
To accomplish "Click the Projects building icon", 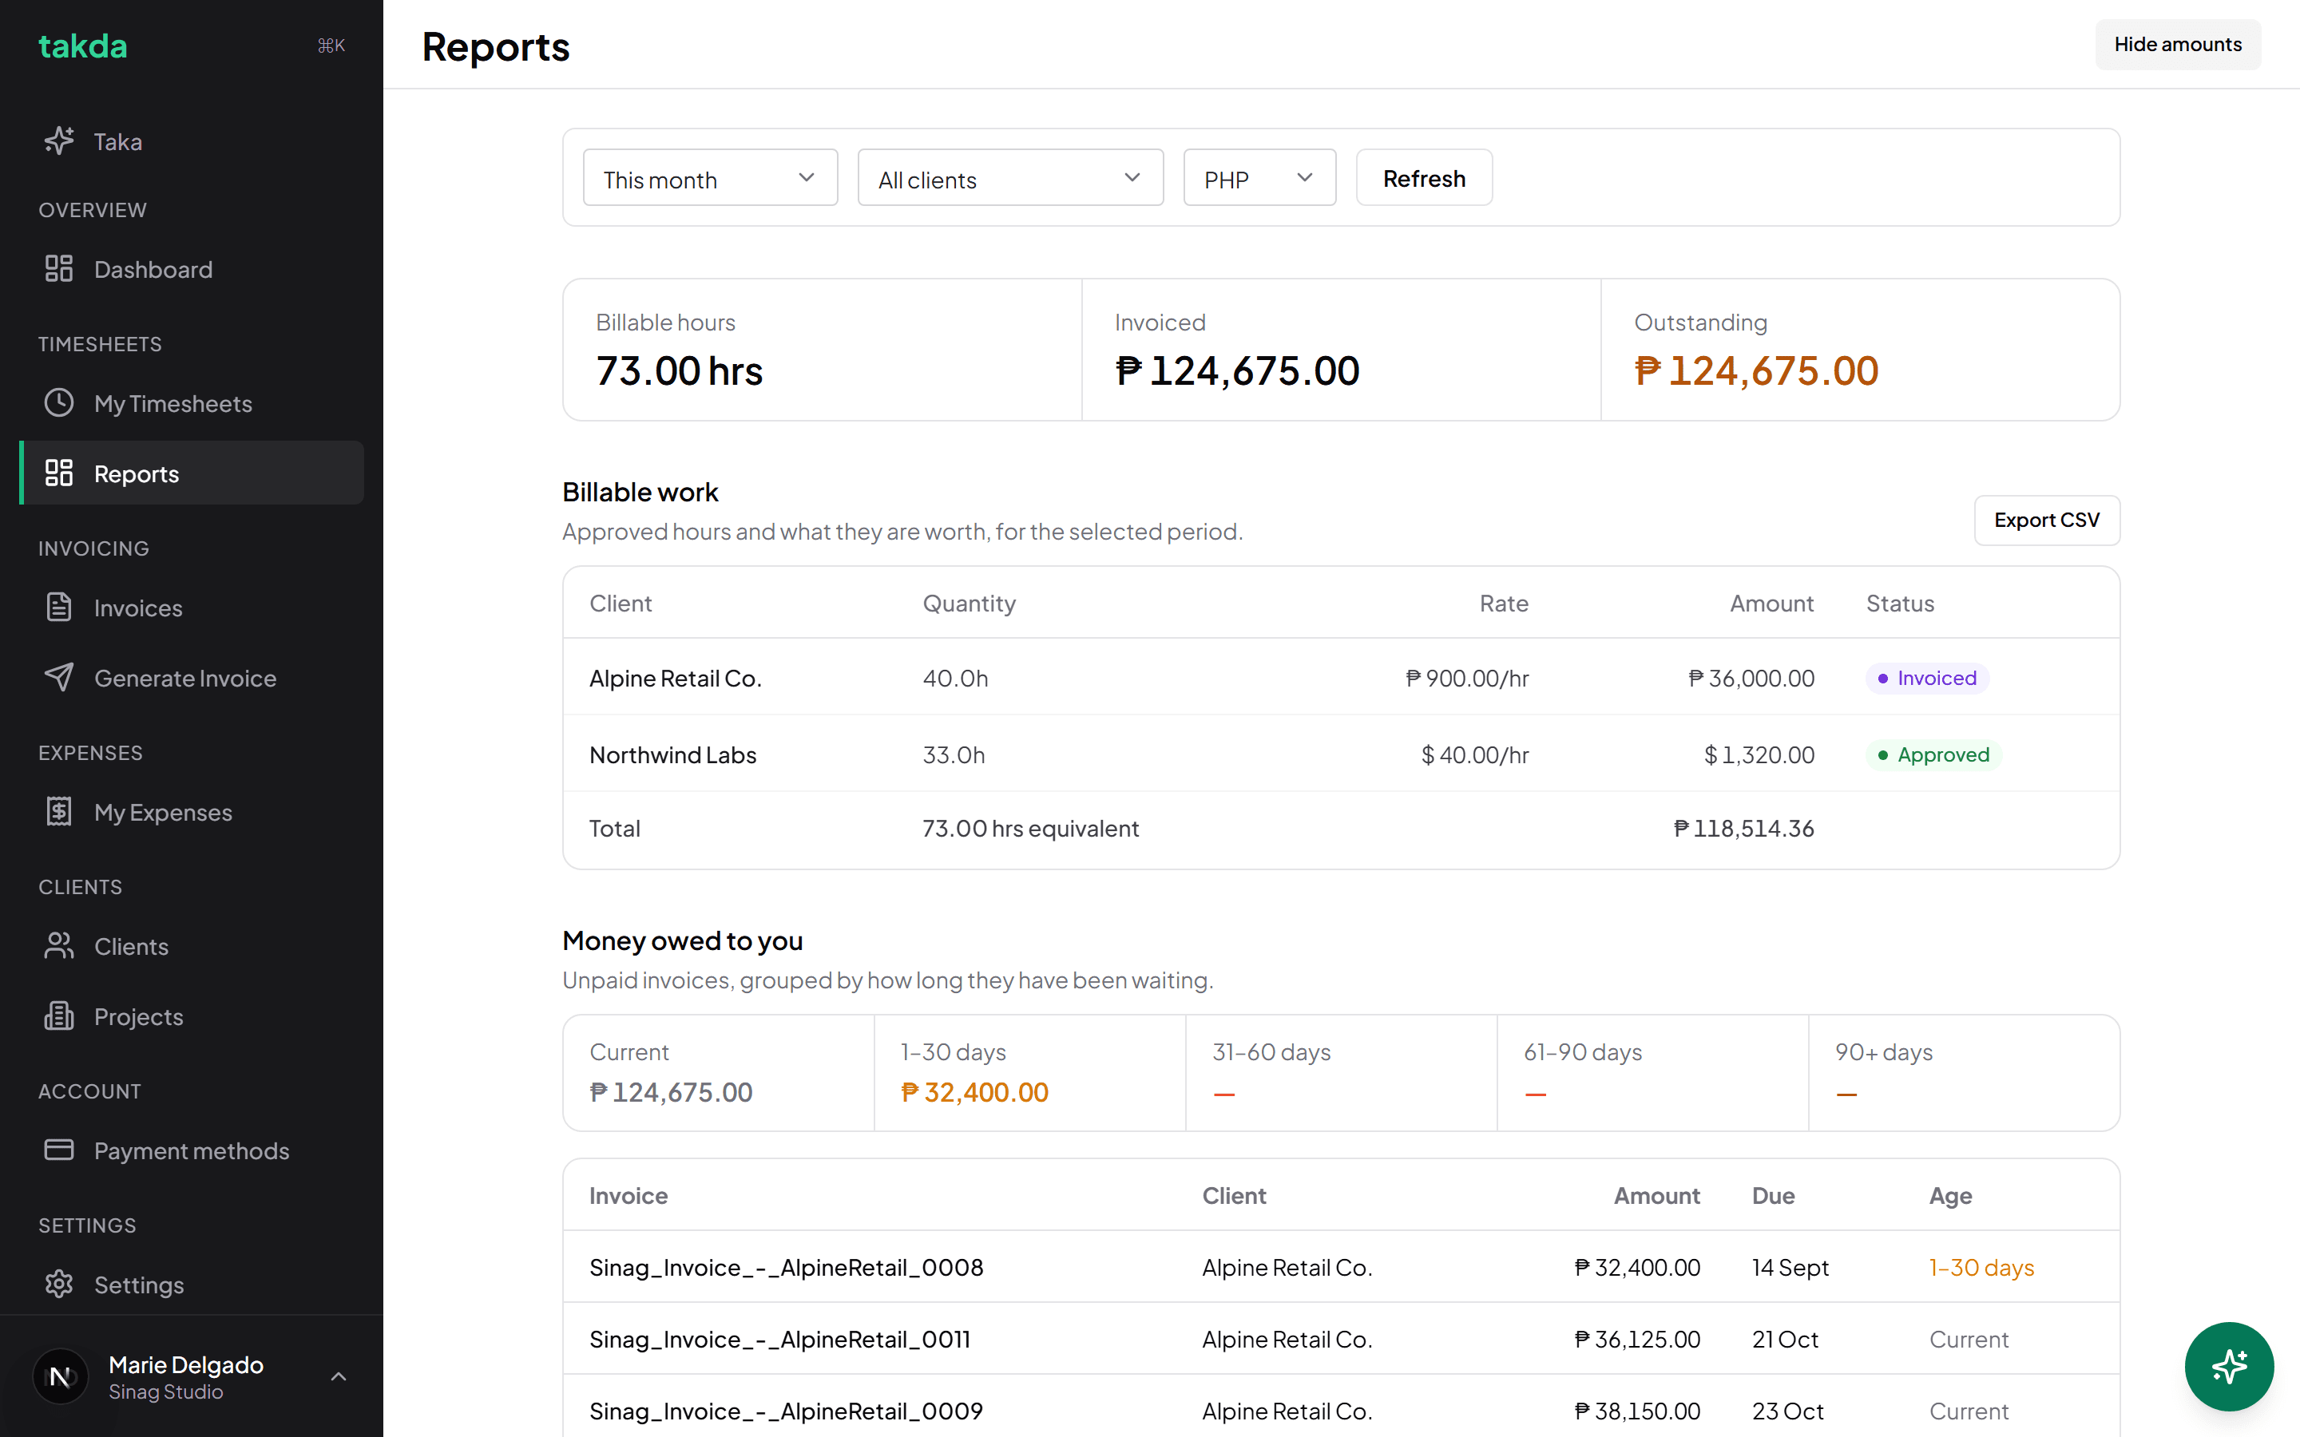I will [x=59, y=1016].
